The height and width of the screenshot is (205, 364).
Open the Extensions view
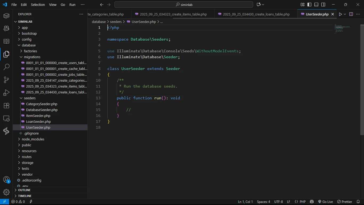(x=6, y=105)
